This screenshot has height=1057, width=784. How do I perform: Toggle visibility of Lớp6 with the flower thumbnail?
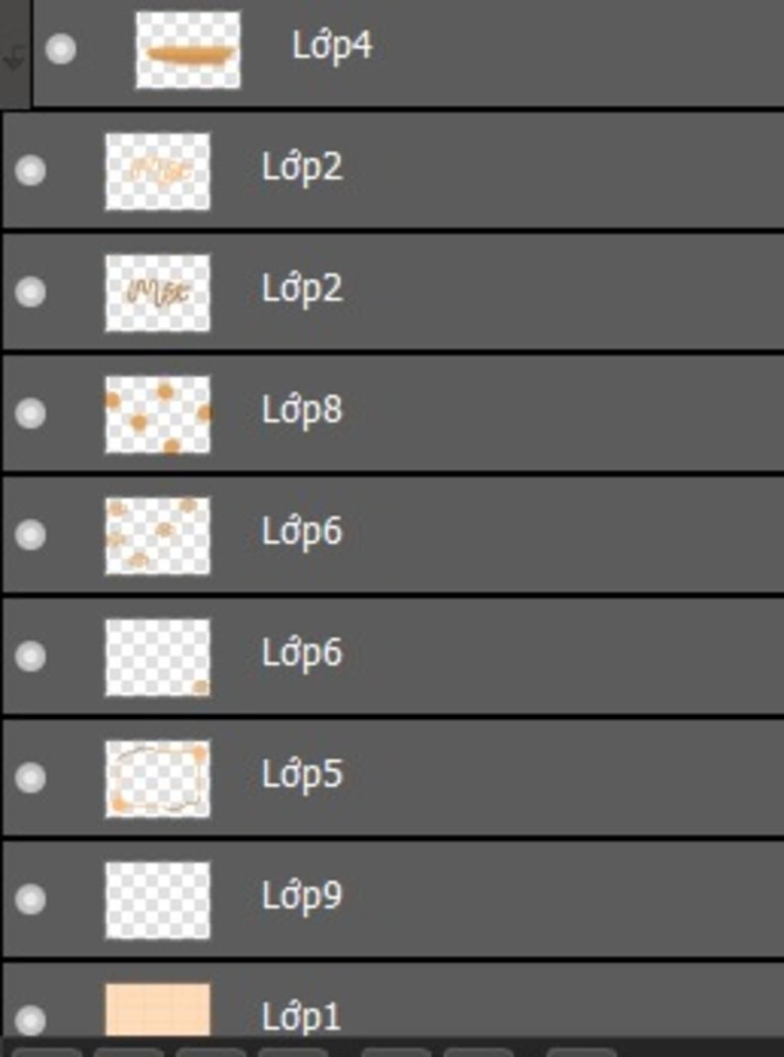[31, 534]
